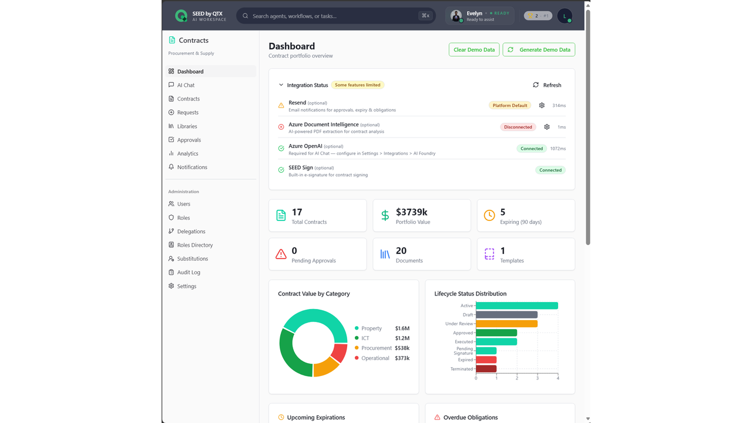The width and height of the screenshot is (752, 423).
Task: Click the Terminated bar in lifecycle chart
Action: tap(486, 369)
